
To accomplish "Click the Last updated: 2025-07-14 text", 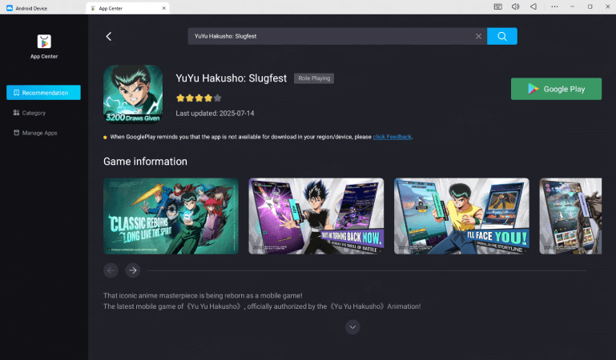I will [215, 114].
